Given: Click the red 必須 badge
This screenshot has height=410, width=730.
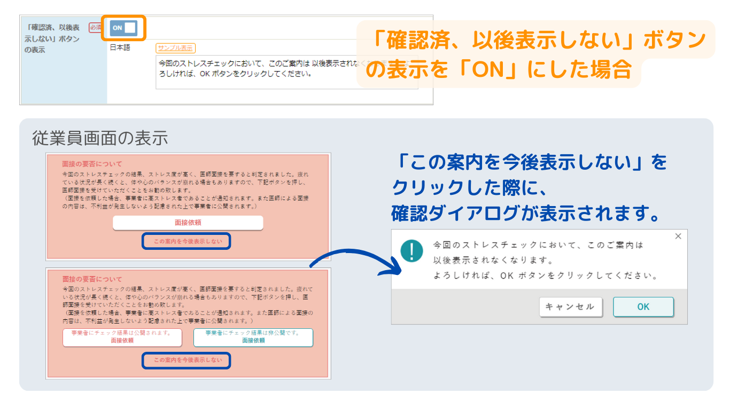Looking at the screenshot, I should tap(95, 28).
